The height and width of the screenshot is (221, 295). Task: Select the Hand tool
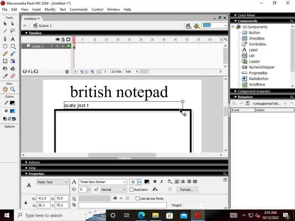[x=5, y=89]
